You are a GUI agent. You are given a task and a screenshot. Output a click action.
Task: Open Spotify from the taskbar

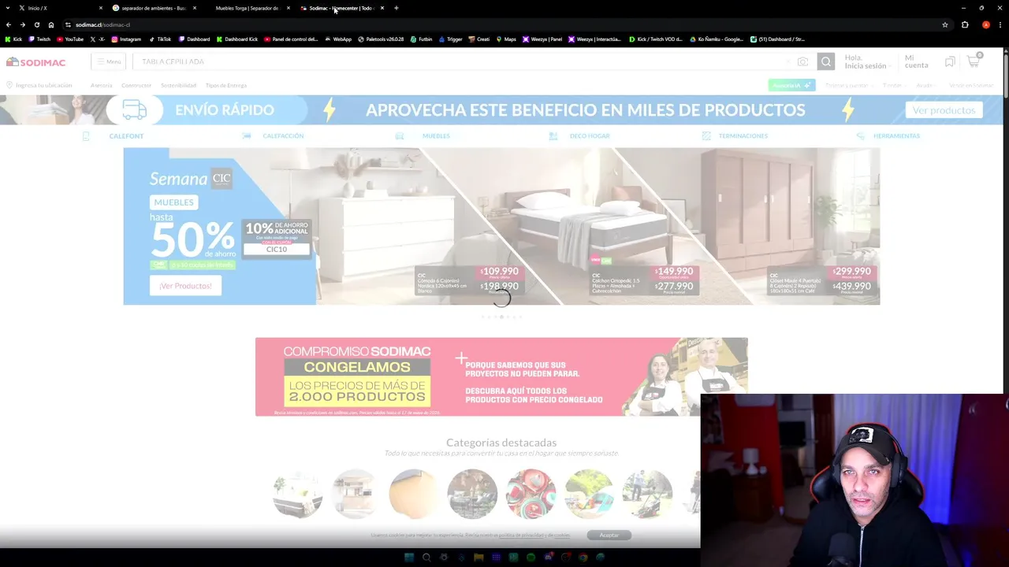tap(531, 558)
